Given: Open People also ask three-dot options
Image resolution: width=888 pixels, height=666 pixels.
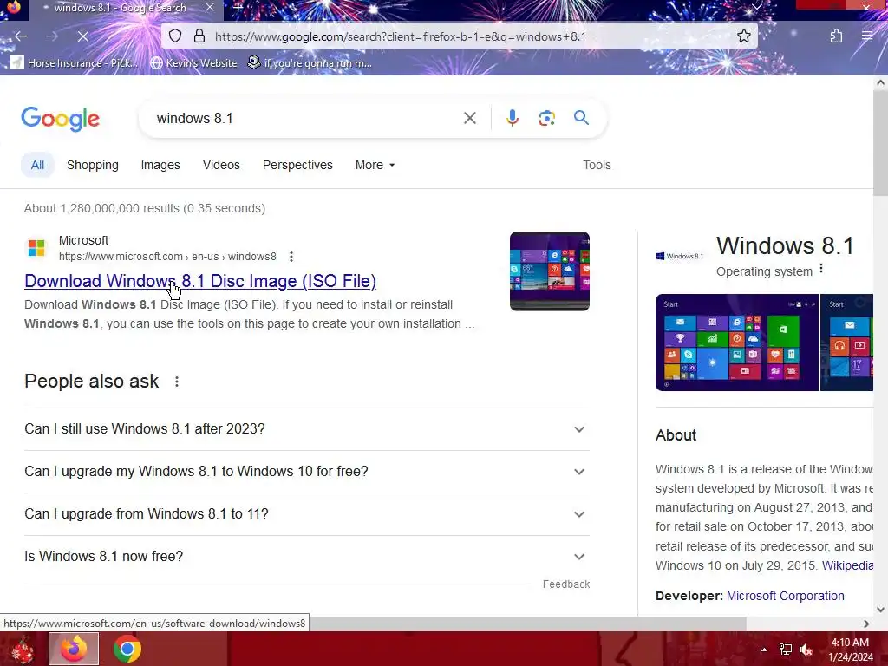Looking at the screenshot, I should pyautogui.click(x=177, y=382).
